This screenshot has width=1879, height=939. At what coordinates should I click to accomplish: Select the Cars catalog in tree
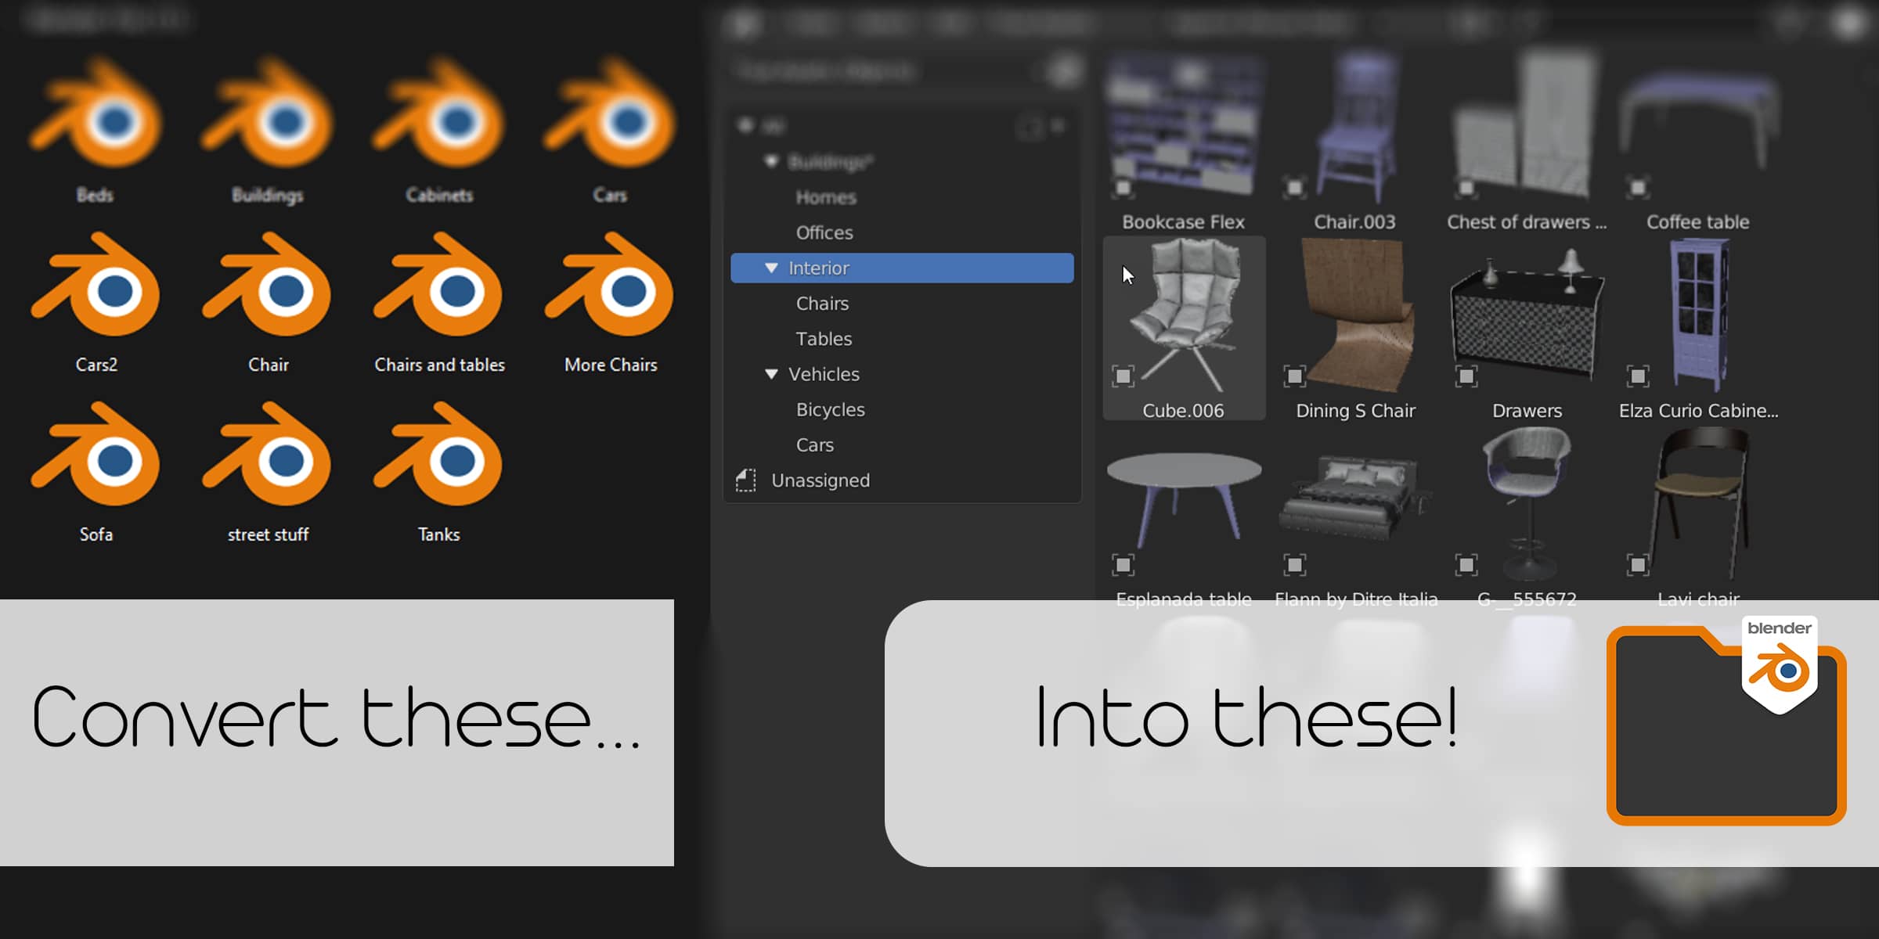coord(814,445)
